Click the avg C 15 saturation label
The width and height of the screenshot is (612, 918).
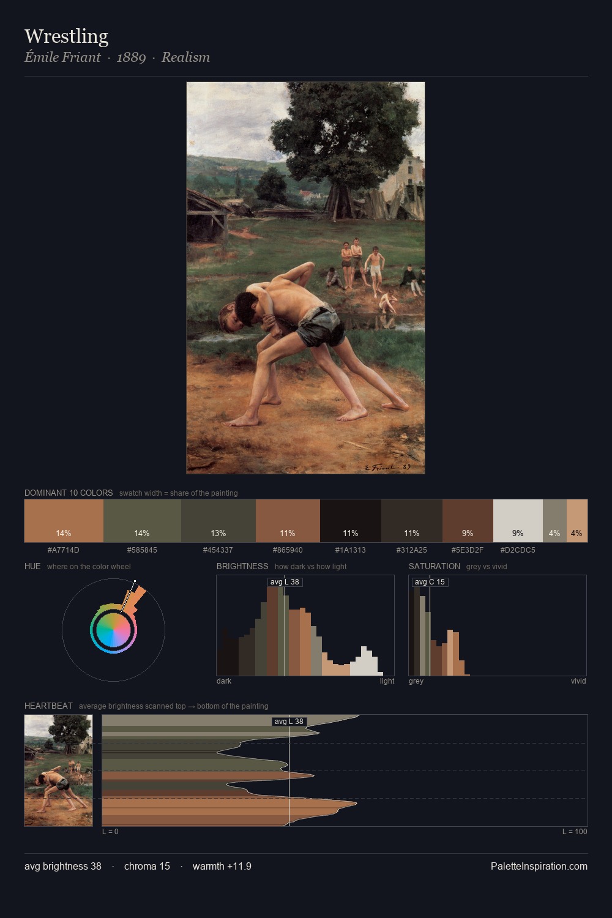[x=430, y=581]
